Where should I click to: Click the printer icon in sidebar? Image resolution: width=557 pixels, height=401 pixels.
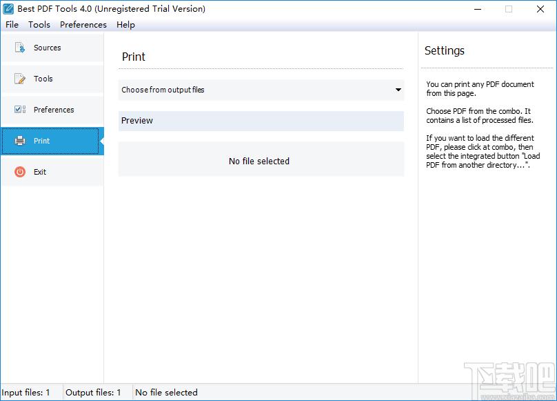[x=20, y=141]
